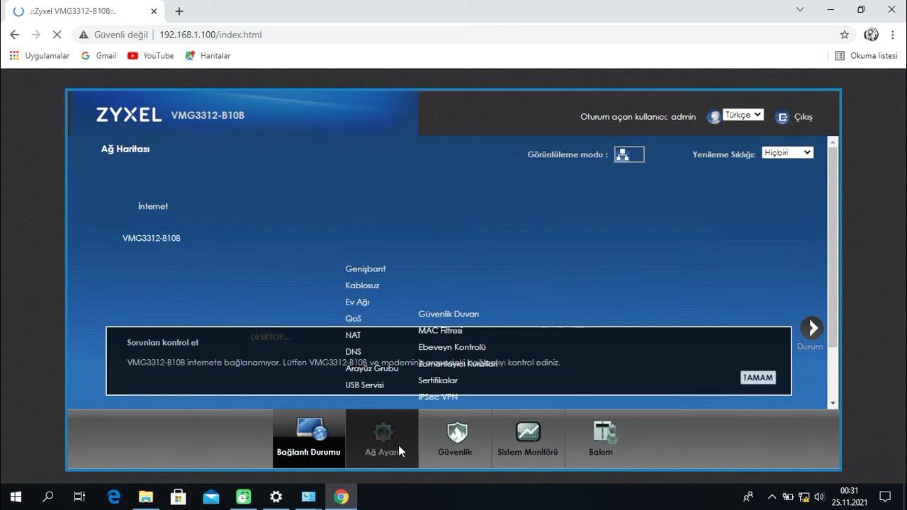Stop loading the page
This screenshot has width=907, height=510.
[x=57, y=35]
